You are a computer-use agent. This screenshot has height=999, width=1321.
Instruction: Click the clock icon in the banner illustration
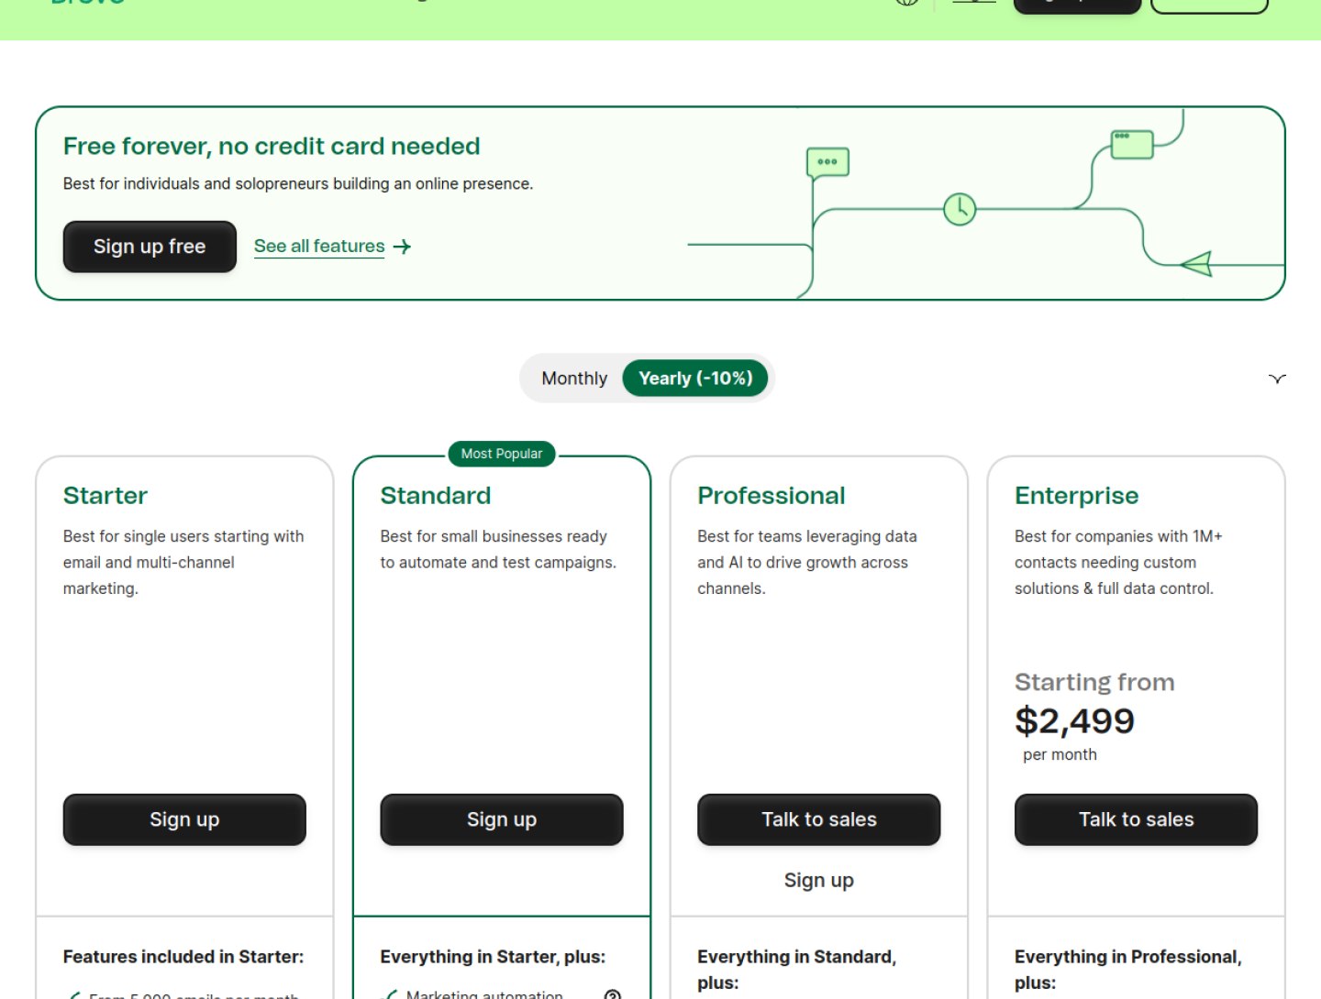point(960,209)
